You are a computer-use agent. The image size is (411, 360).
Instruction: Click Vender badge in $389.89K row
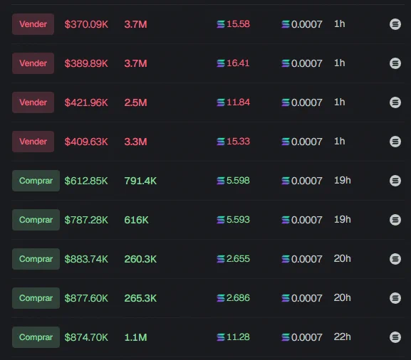[x=33, y=63]
